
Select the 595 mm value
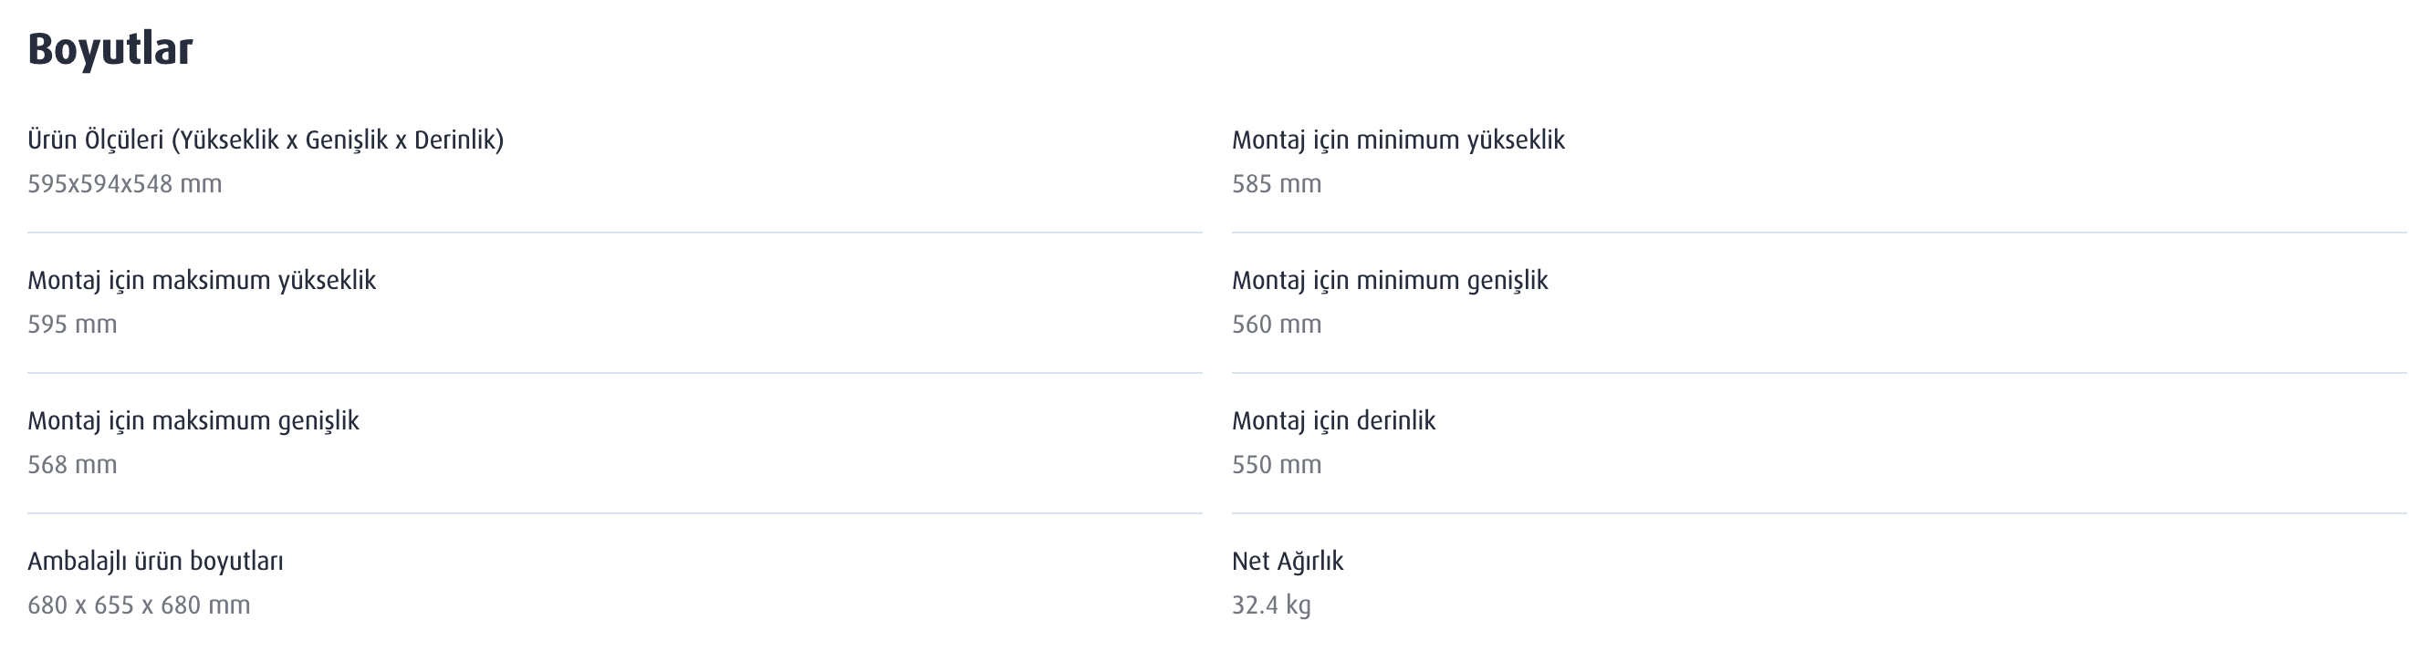[72, 325]
